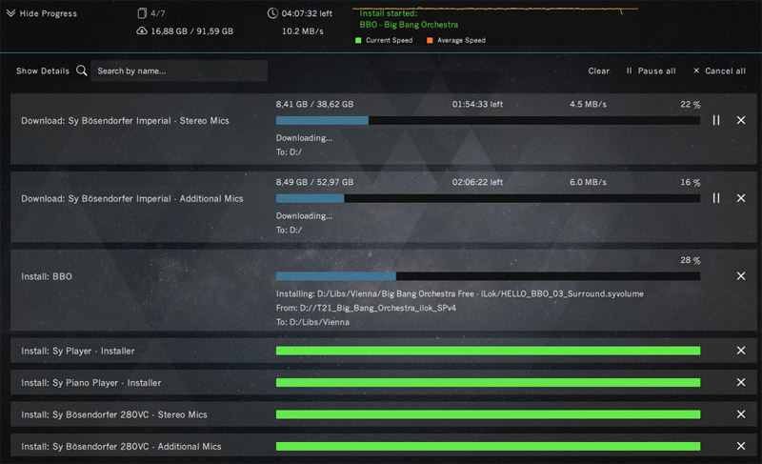Click the Clear button

click(598, 71)
